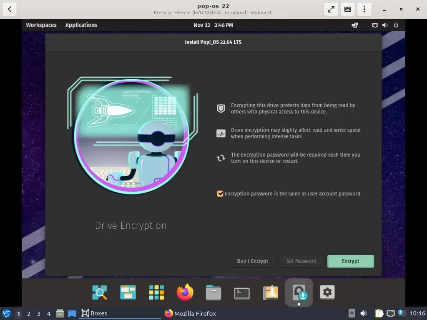Open the Boxes three-dot options menu
This screenshot has width=427, height=320.
click(x=364, y=9)
